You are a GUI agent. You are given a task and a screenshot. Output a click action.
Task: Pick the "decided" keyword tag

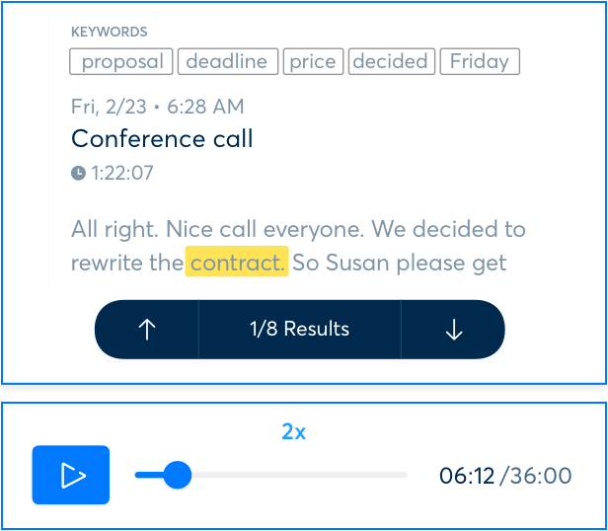[x=392, y=61]
